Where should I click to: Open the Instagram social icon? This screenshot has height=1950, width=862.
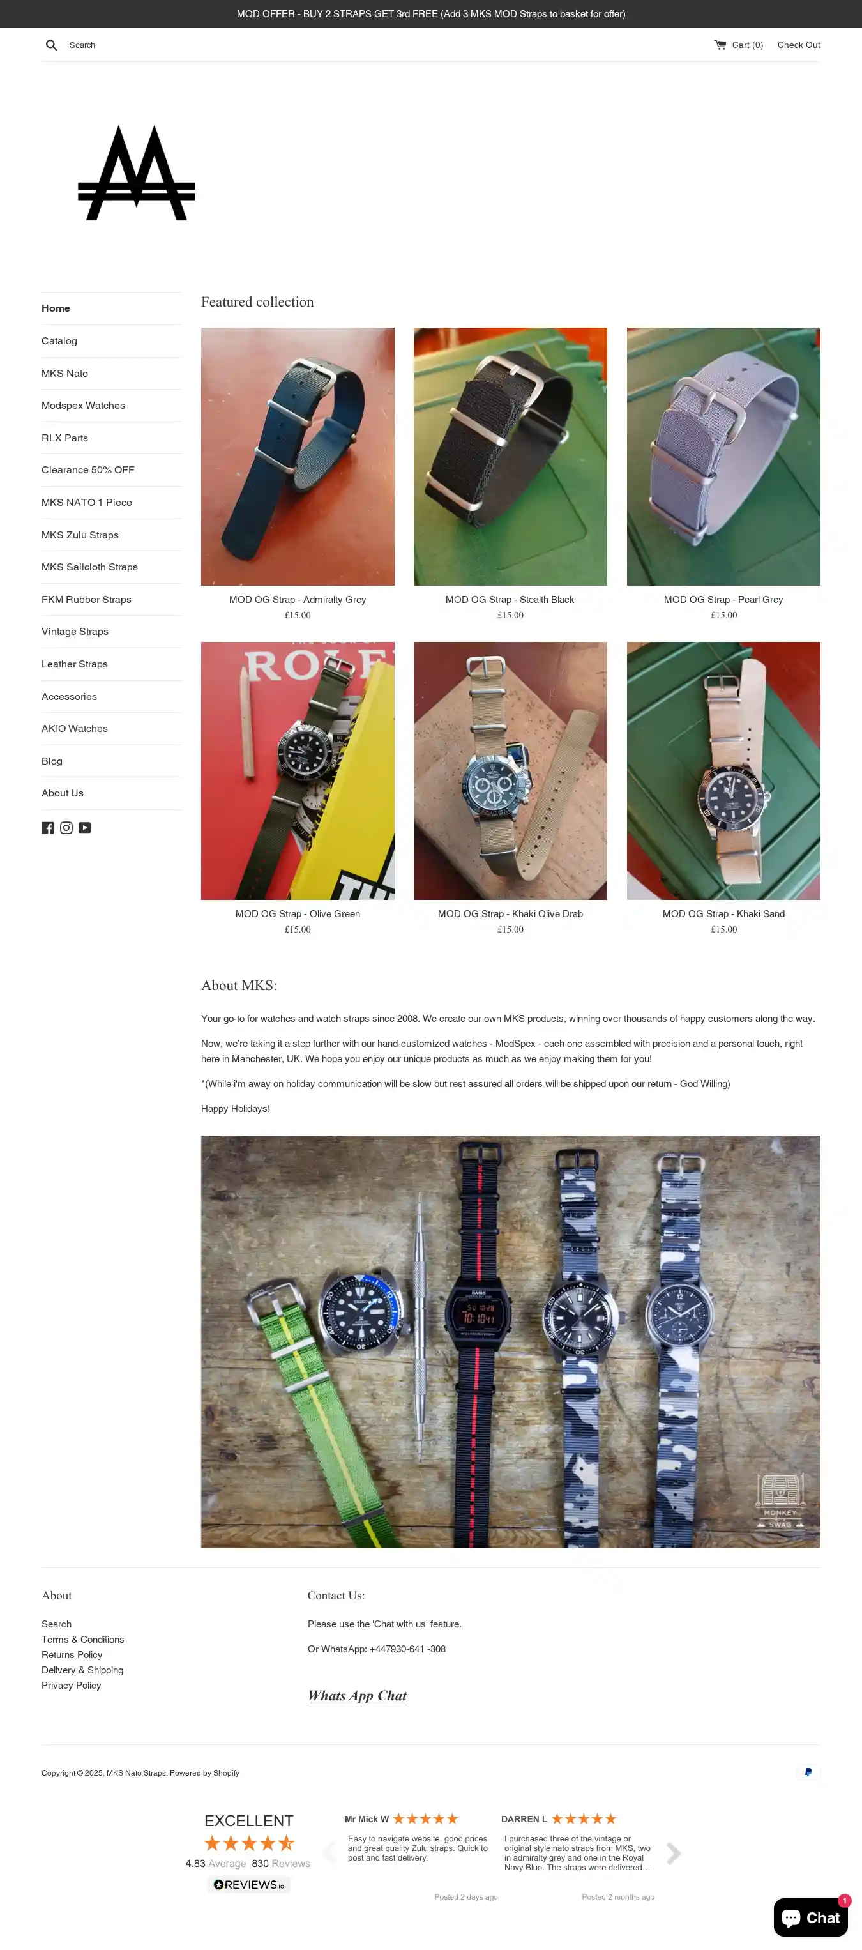(x=66, y=827)
